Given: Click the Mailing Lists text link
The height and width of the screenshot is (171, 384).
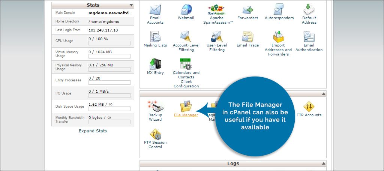Looking at the screenshot, I should click(x=155, y=45).
